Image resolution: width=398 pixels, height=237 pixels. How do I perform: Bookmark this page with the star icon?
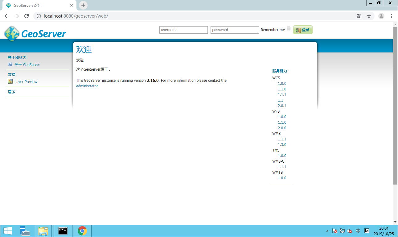[x=369, y=16]
